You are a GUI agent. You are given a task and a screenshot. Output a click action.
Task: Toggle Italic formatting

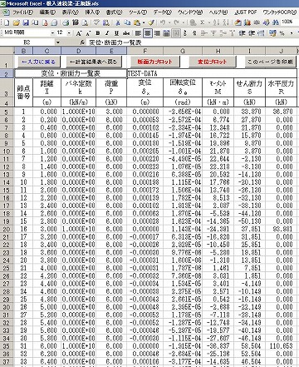point(107,33)
